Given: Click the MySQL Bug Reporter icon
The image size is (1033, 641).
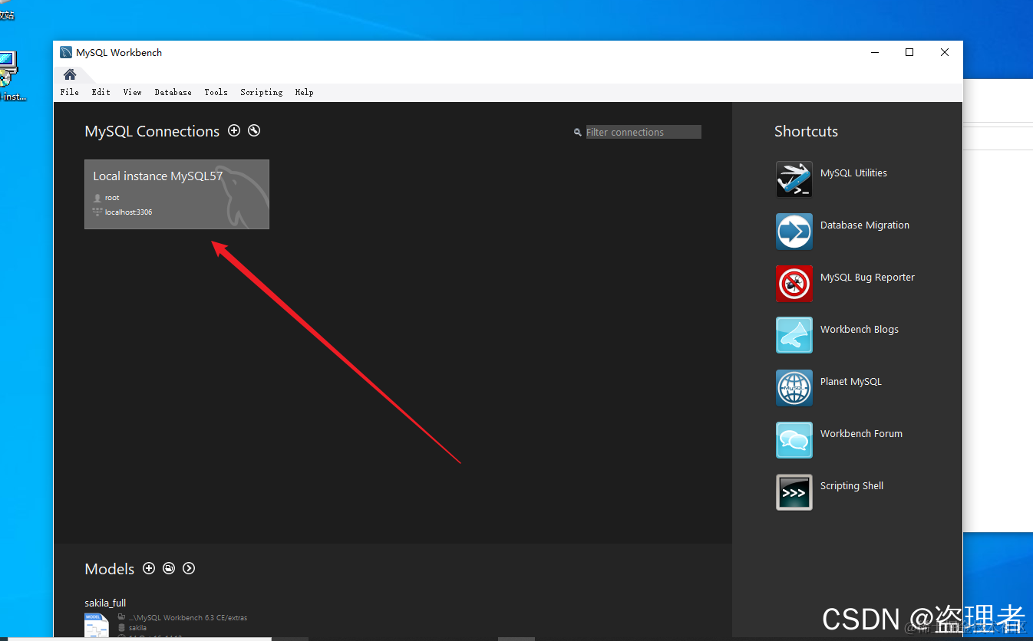Looking at the screenshot, I should coord(794,284).
